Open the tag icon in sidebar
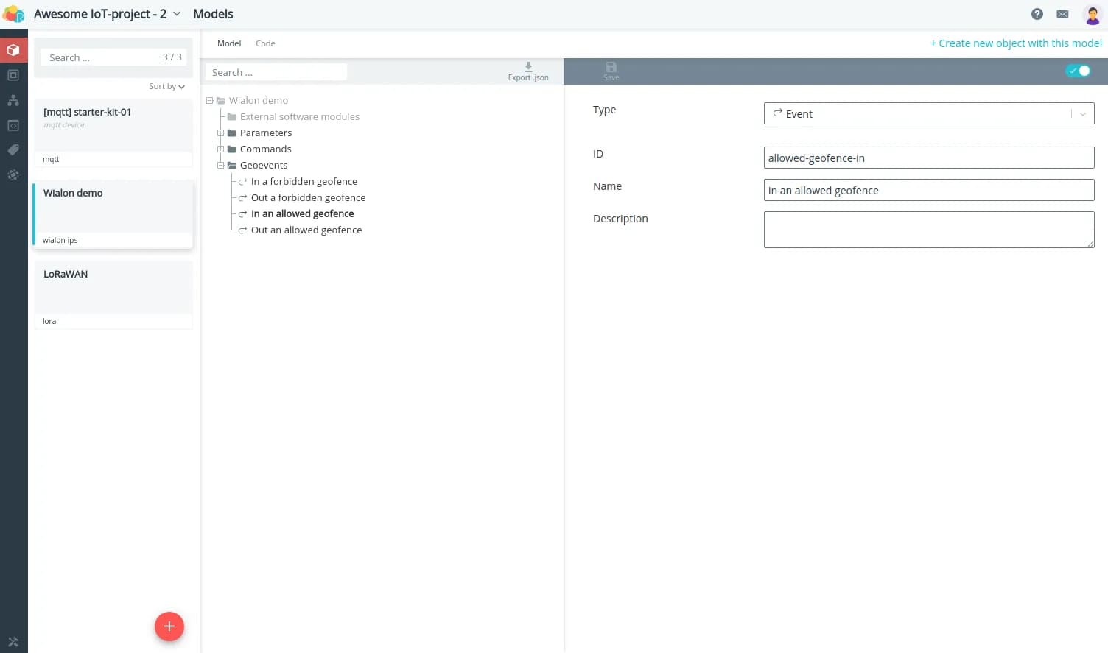This screenshot has height=653, width=1108. [13, 150]
